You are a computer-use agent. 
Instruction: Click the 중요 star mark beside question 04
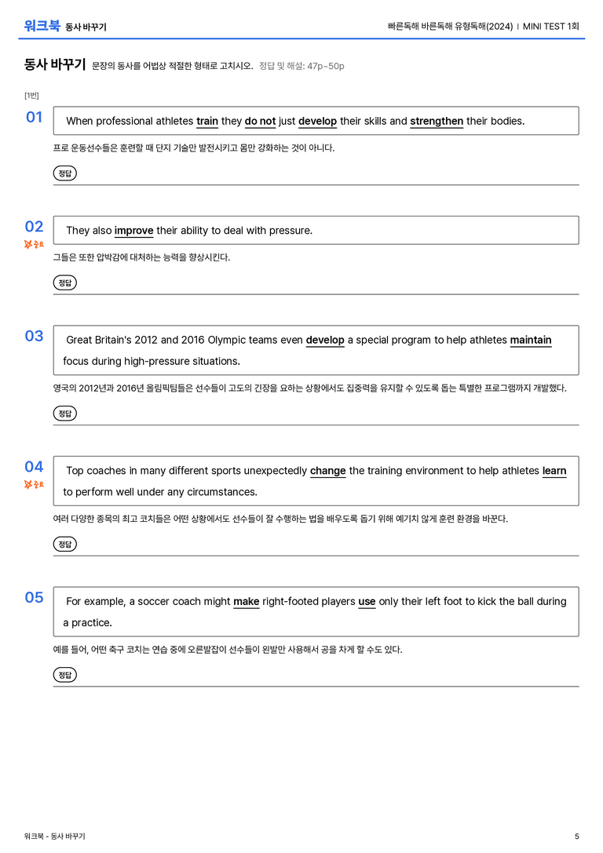(34, 484)
